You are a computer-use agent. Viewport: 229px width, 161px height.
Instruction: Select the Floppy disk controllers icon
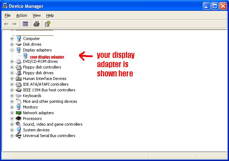coord(19,67)
